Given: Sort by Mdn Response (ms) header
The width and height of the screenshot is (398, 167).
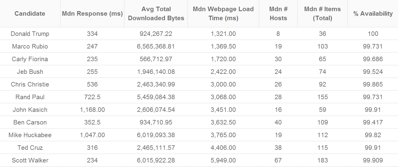Looking at the screenshot, I should [92, 14].
